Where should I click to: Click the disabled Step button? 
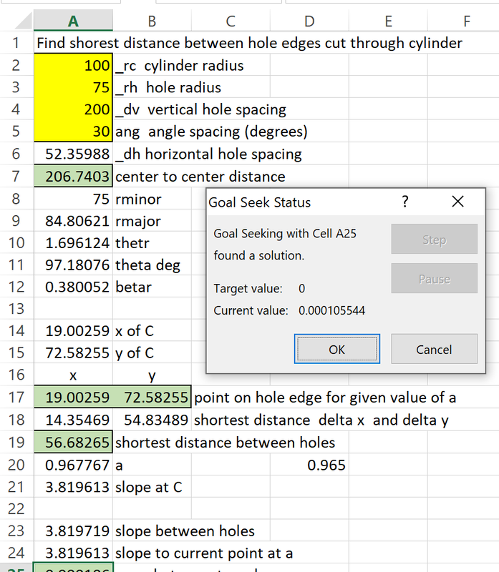pos(434,239)
